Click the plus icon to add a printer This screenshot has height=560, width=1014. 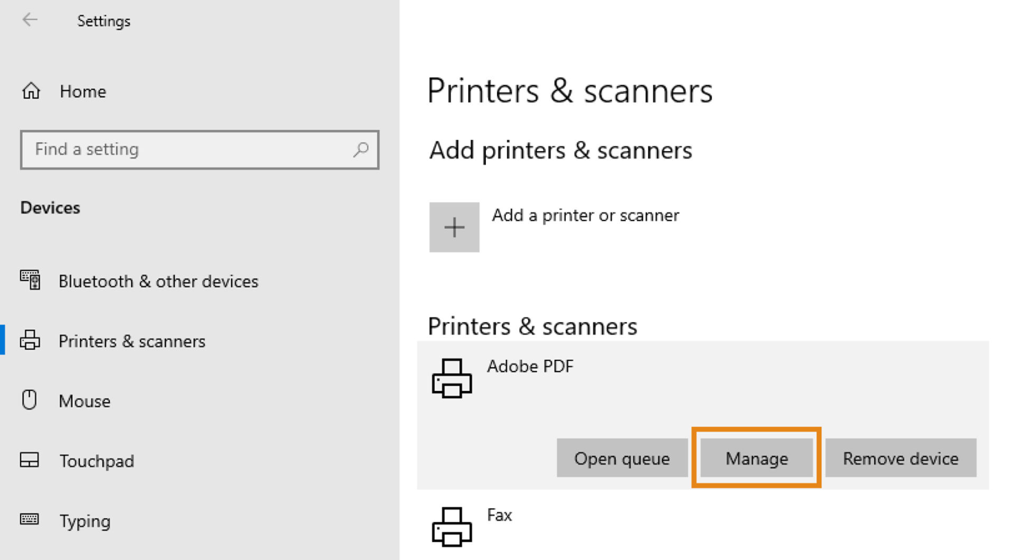454,227
